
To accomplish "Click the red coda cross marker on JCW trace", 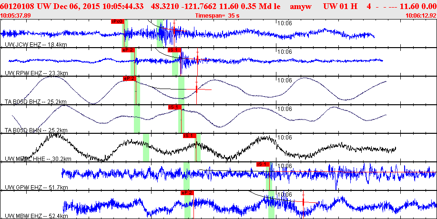I will (x=174, y=30).
